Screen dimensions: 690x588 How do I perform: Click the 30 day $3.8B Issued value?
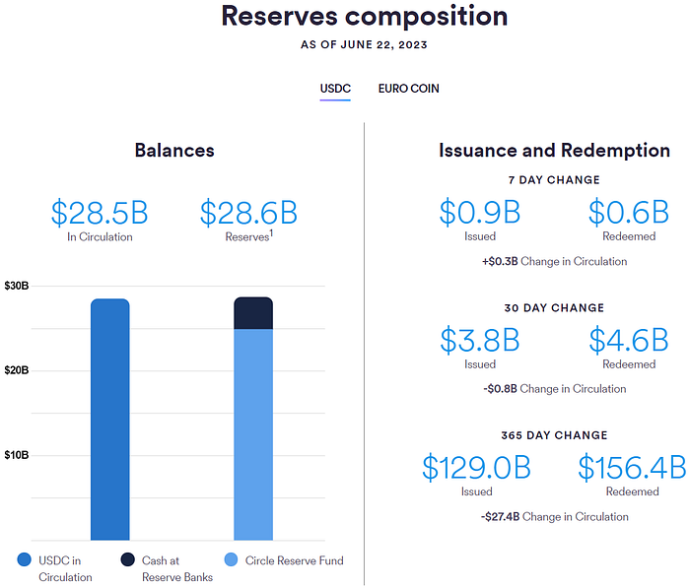(x=479, y=340)
